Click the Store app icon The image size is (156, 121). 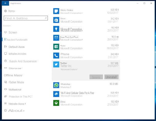click(x=56, y=20)
